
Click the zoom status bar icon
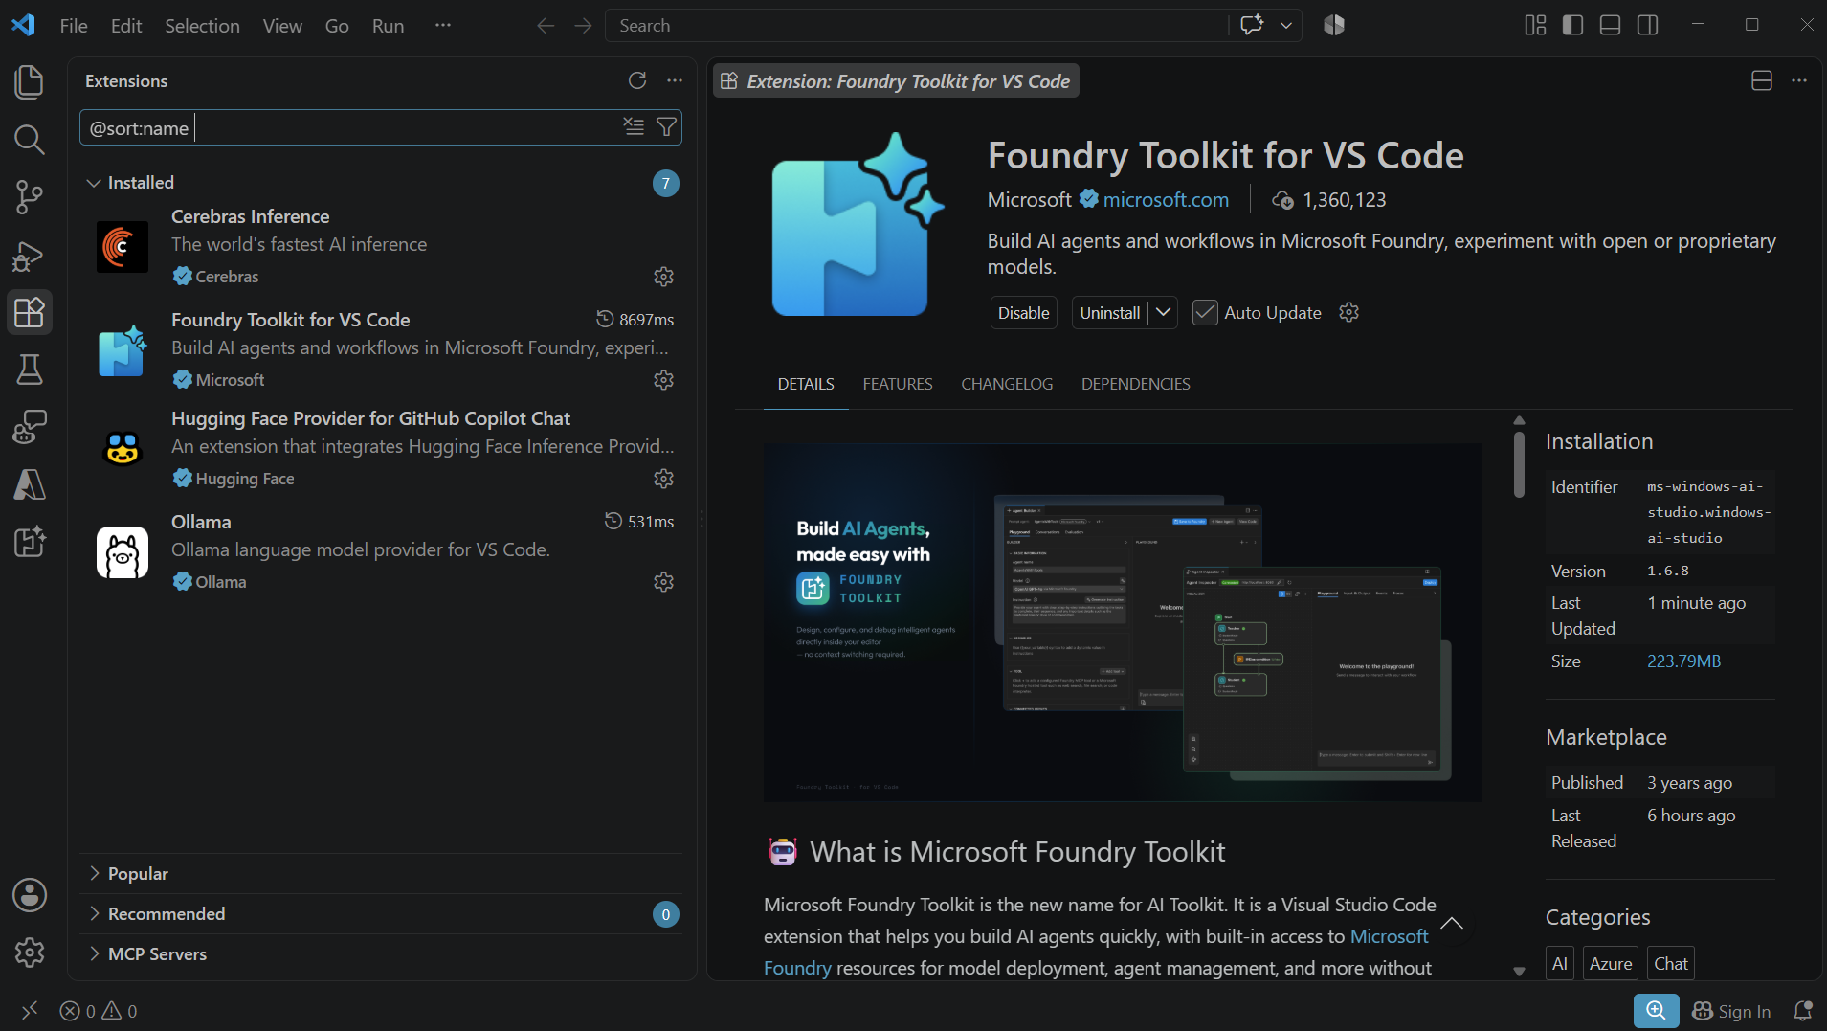click(x=1656, y=1011)
